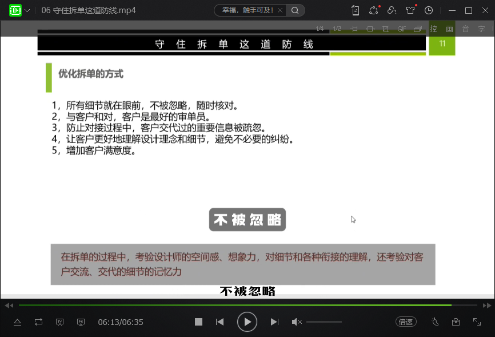Open the 倍速 playback speed button
The width and height of the screenshot is (495, 337).
click(x=406, y=322)
